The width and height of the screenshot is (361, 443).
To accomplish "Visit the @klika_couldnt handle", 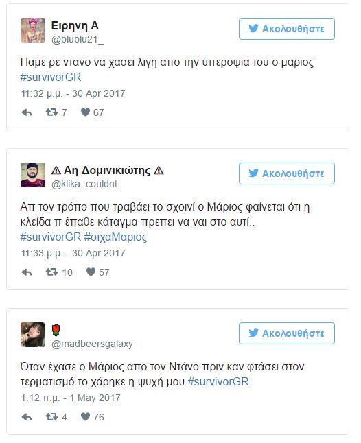I will (x=84, y=184).
